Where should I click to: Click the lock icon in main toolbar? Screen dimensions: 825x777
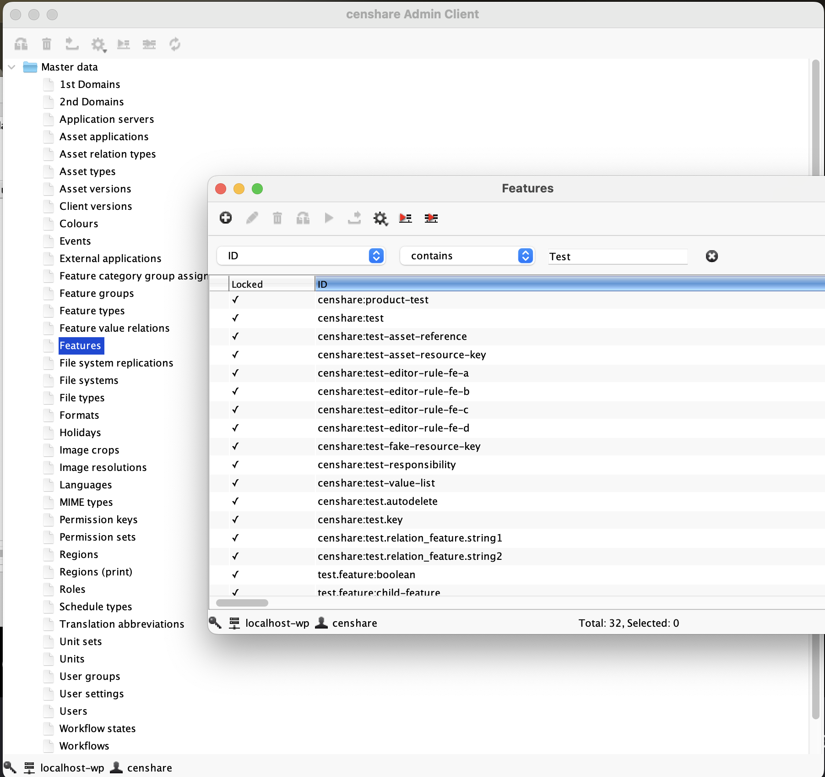click(x=20, y=44)
